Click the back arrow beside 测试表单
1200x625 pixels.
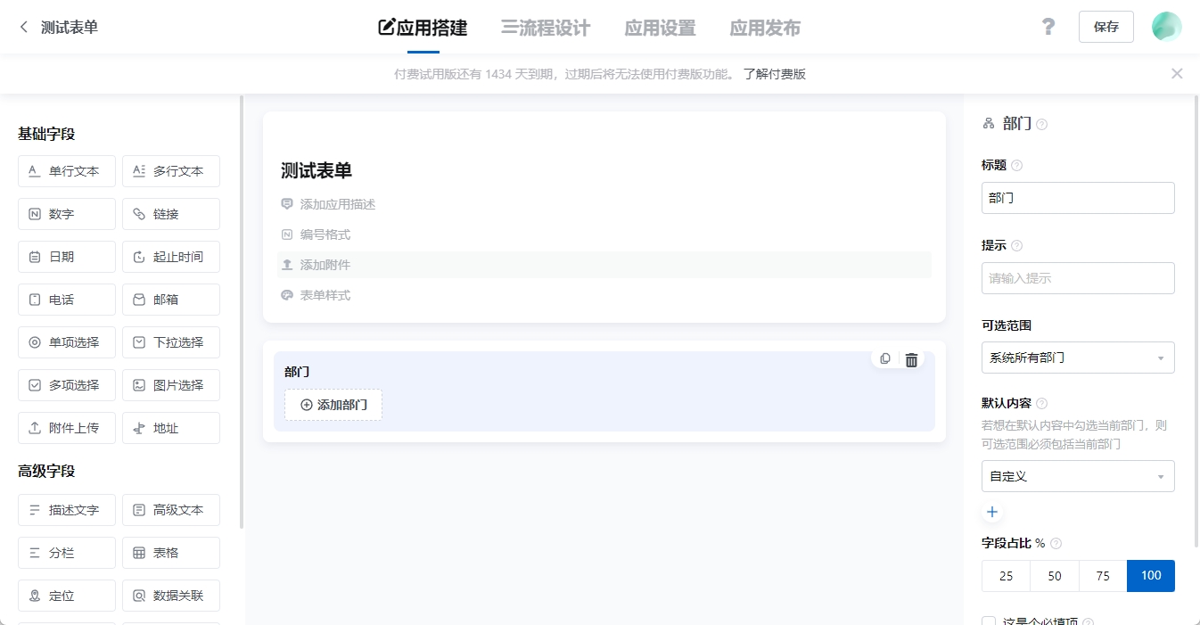24,28
